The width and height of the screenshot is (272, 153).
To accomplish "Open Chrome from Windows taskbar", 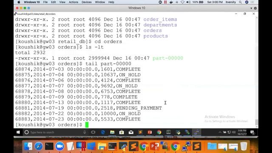I will (x=159, y=132).
